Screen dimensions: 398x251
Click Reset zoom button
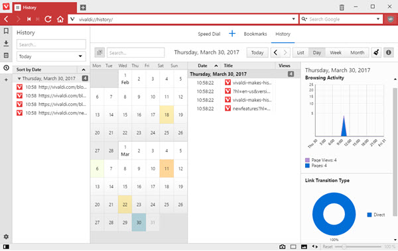coord(328,246)
